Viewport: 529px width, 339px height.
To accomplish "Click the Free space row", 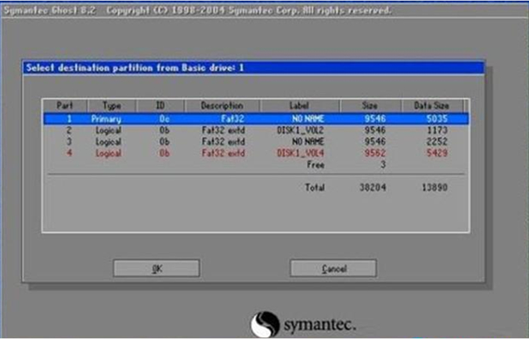I will [256, 165].
